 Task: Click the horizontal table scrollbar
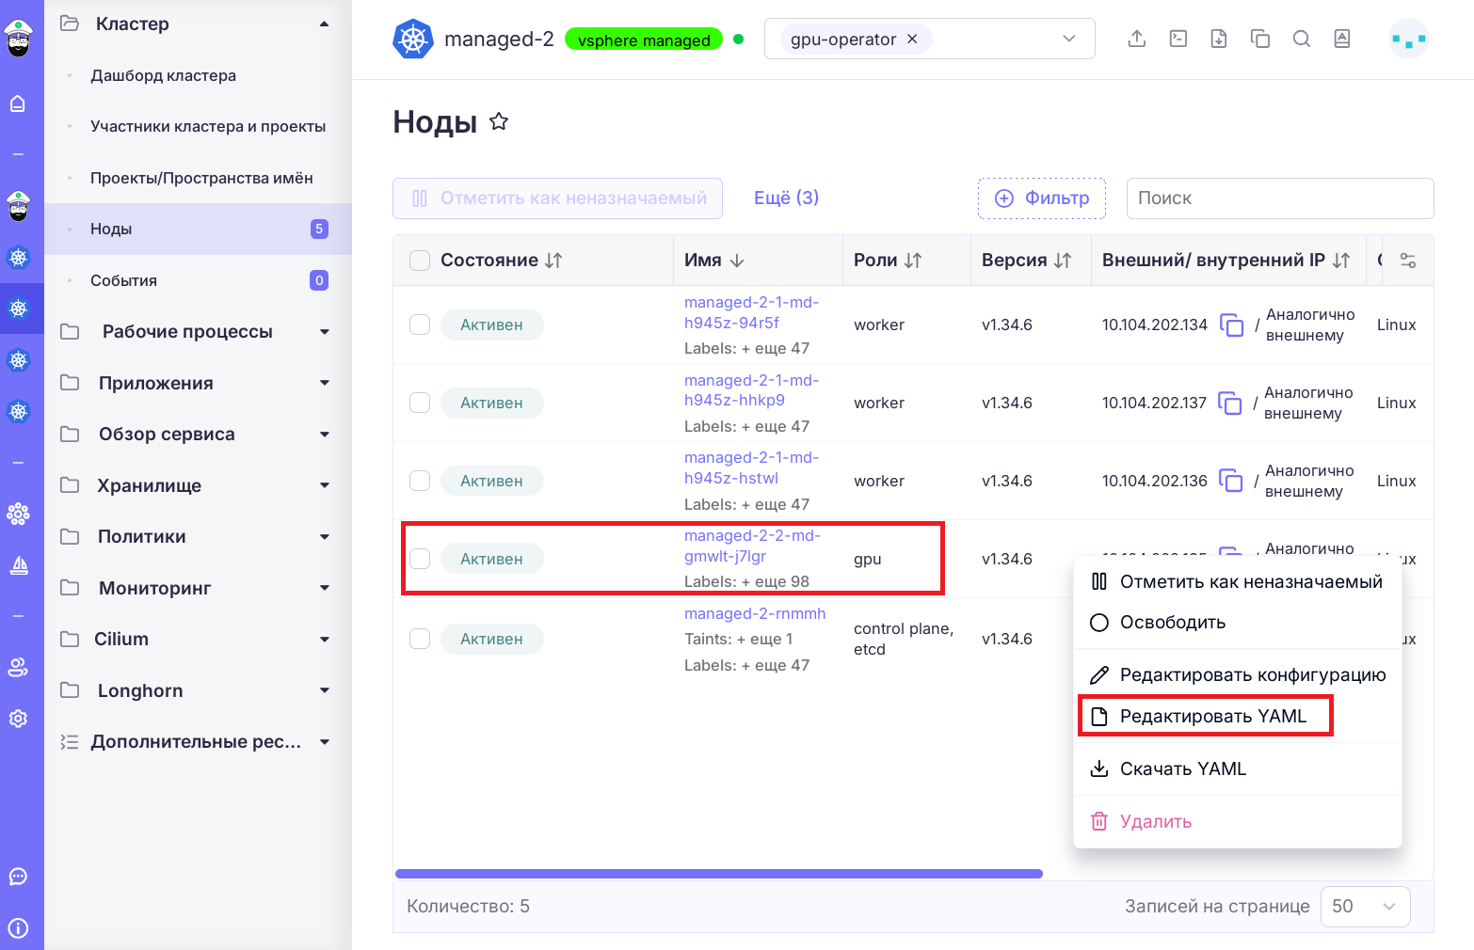click(719, 874)
